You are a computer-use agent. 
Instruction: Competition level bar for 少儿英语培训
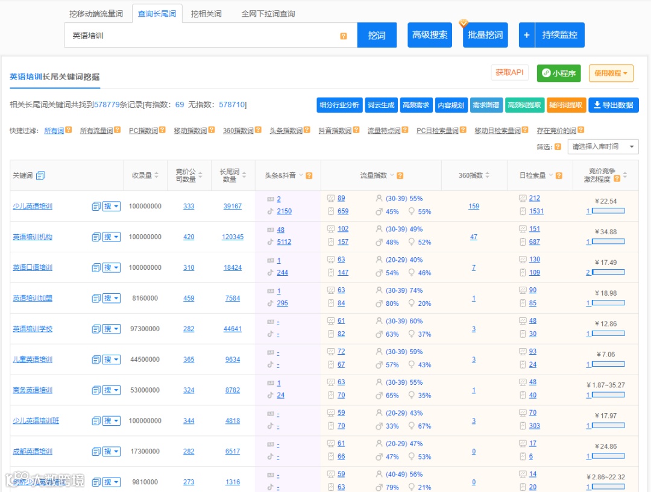coord(608,211)
